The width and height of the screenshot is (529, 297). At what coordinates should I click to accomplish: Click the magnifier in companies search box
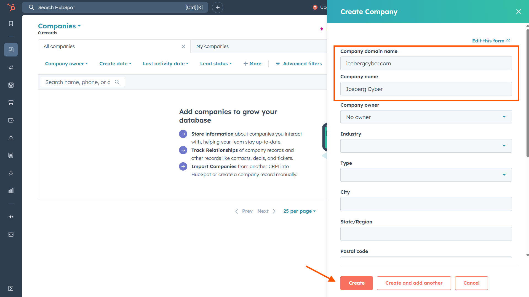[117, 82]
